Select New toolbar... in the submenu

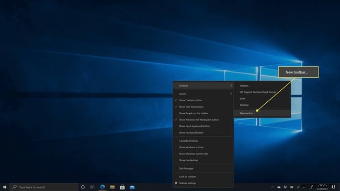point(262,113)
